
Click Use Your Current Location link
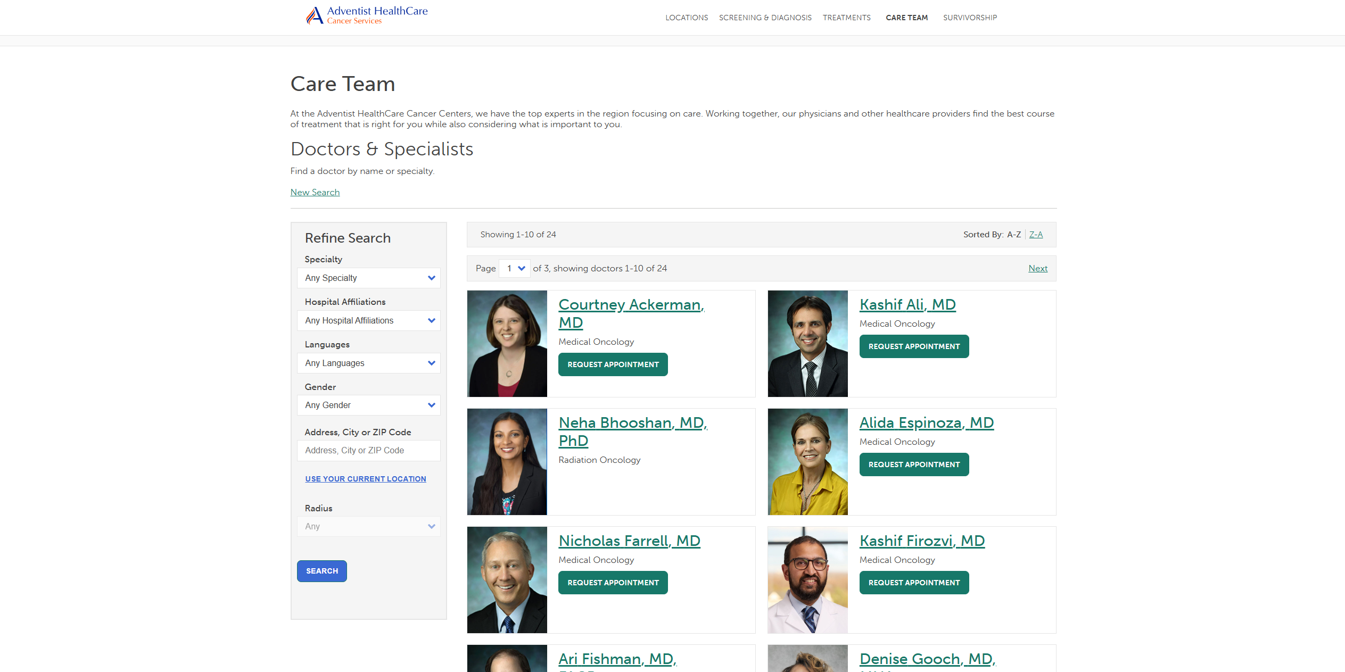click(x=365, y=479)
